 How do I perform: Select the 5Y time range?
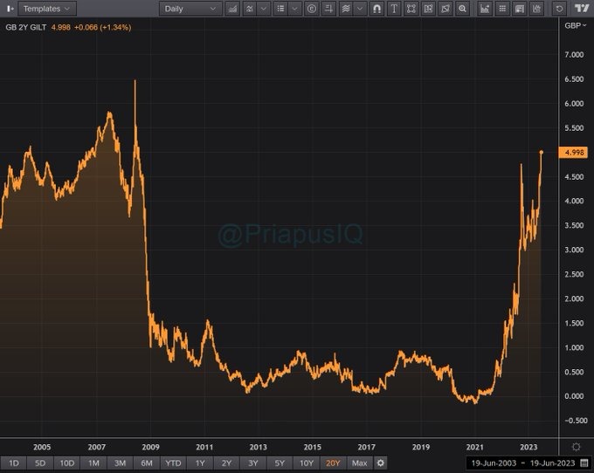pyautogui.click(x=280, y=463)
